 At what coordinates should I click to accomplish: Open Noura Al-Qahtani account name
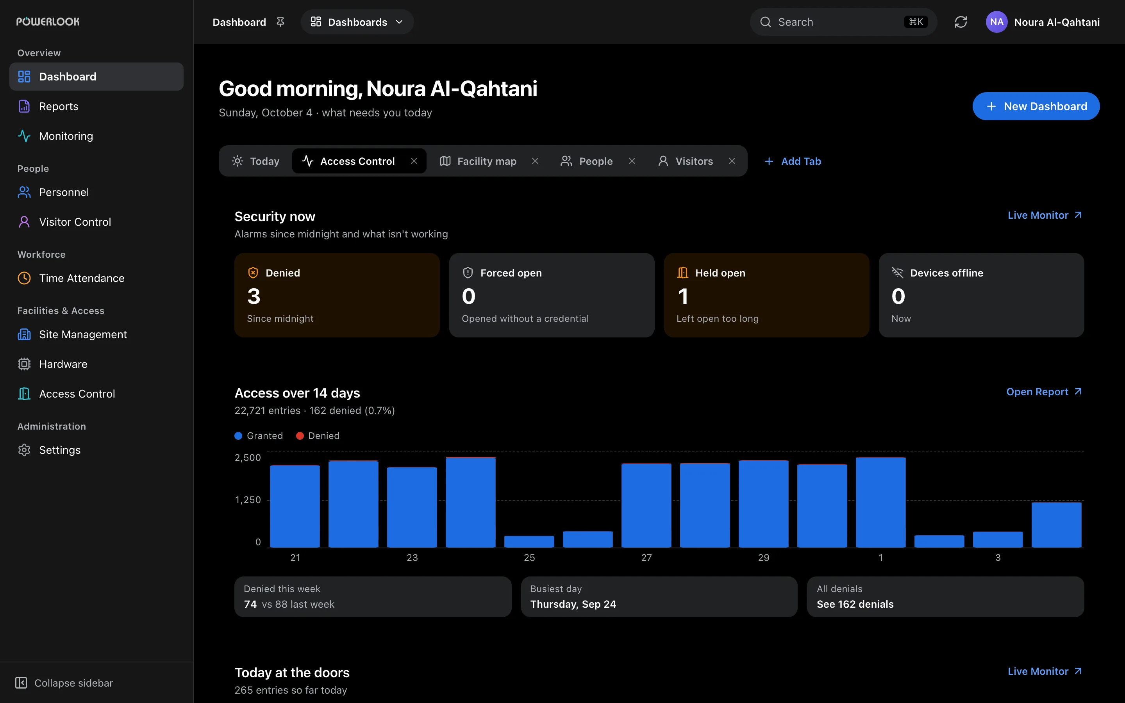(x=1057, y=22)
